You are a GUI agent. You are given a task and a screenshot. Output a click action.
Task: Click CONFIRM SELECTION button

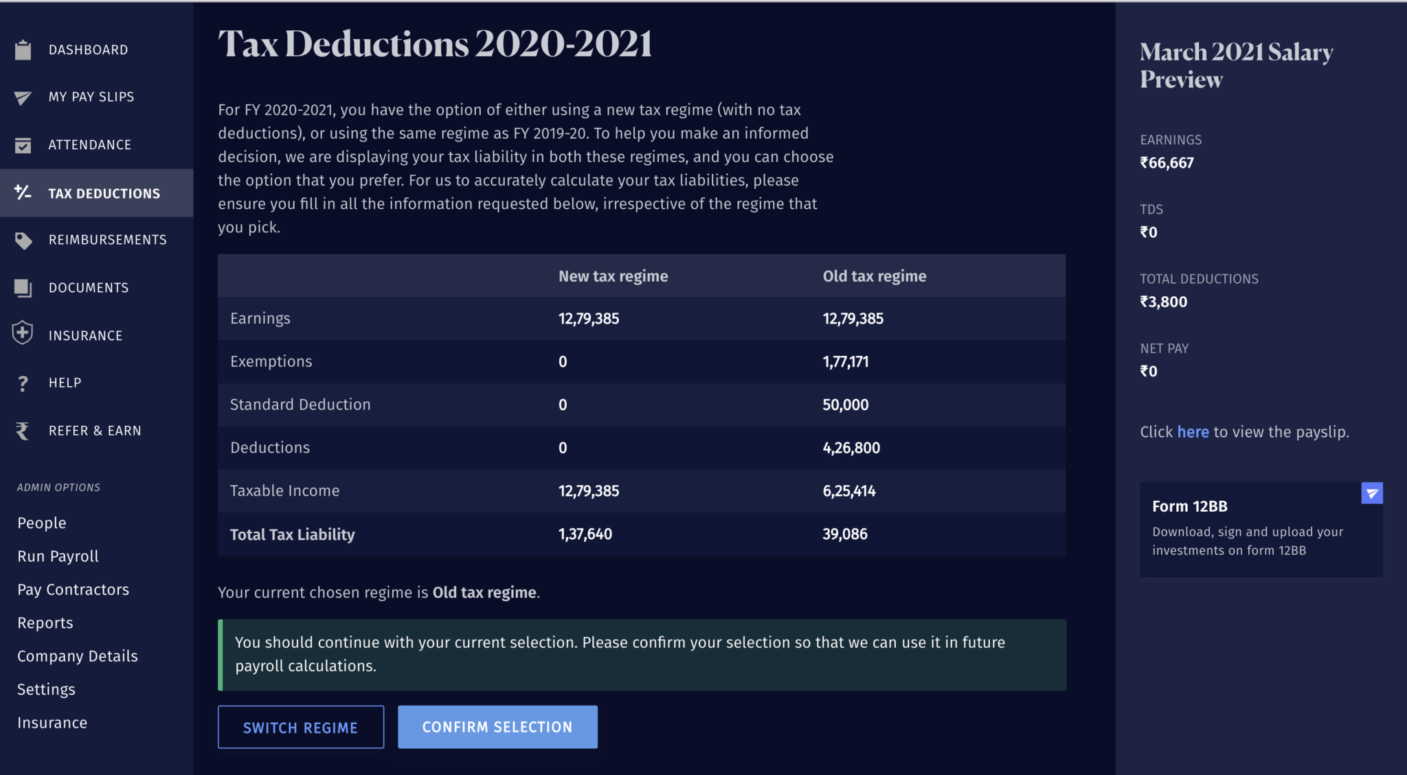498,726
